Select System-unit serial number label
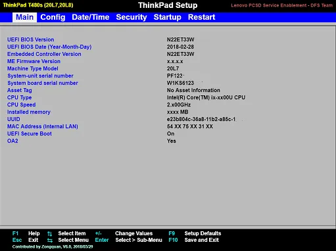This screenshot has width=336, height=251. click(x=40, y=76)
